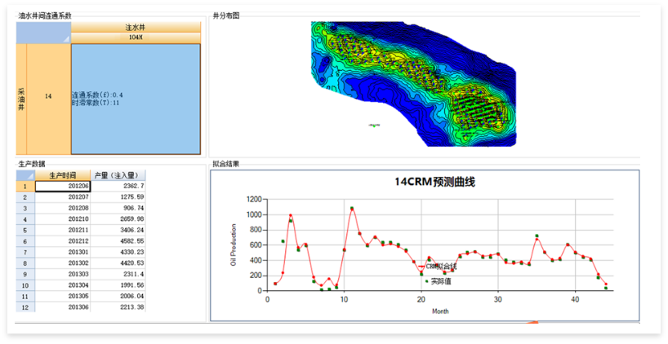The width and height of the screenshot is (668, 344).
Task: Click the select-all corner of connectivity grid
Action: [43, 33]
